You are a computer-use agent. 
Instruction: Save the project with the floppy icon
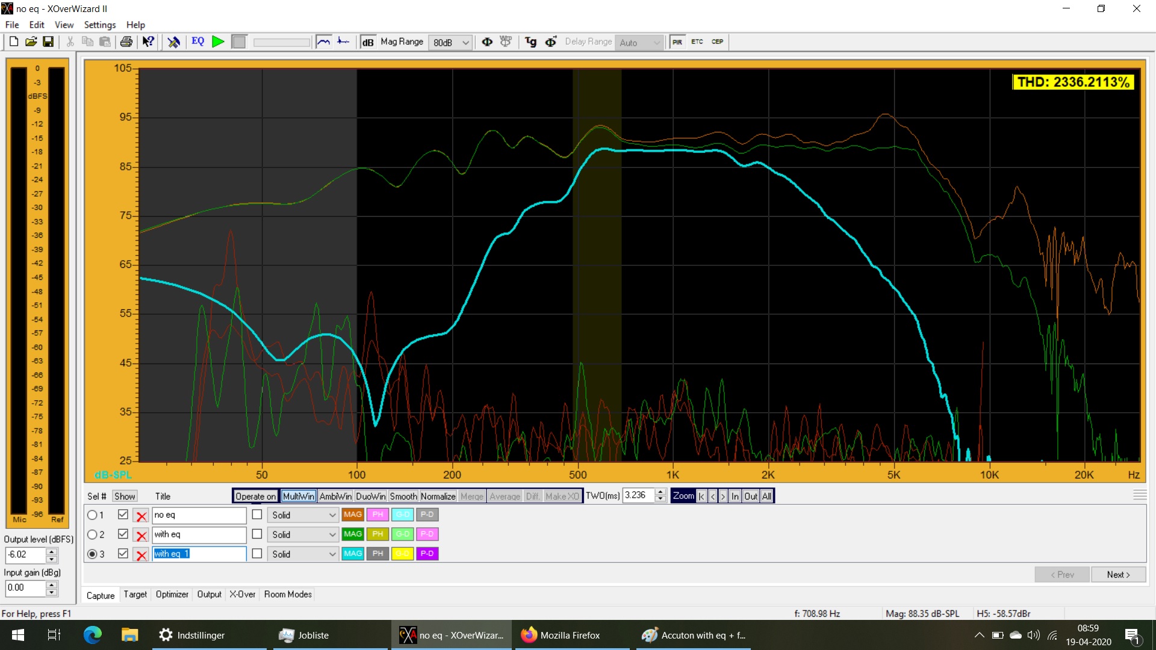coord(48,42)
